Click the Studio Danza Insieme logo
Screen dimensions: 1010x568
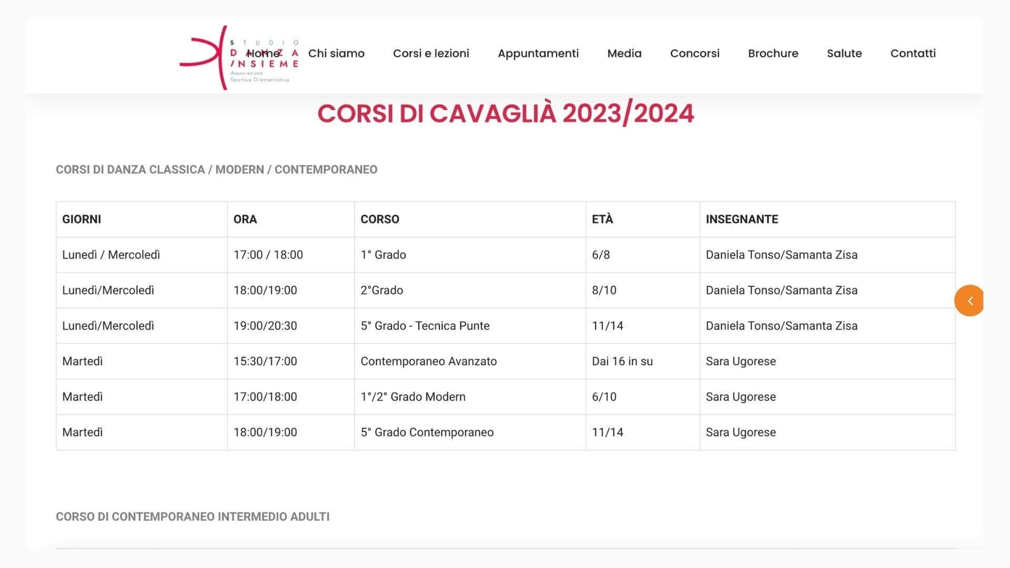(210, 58)
